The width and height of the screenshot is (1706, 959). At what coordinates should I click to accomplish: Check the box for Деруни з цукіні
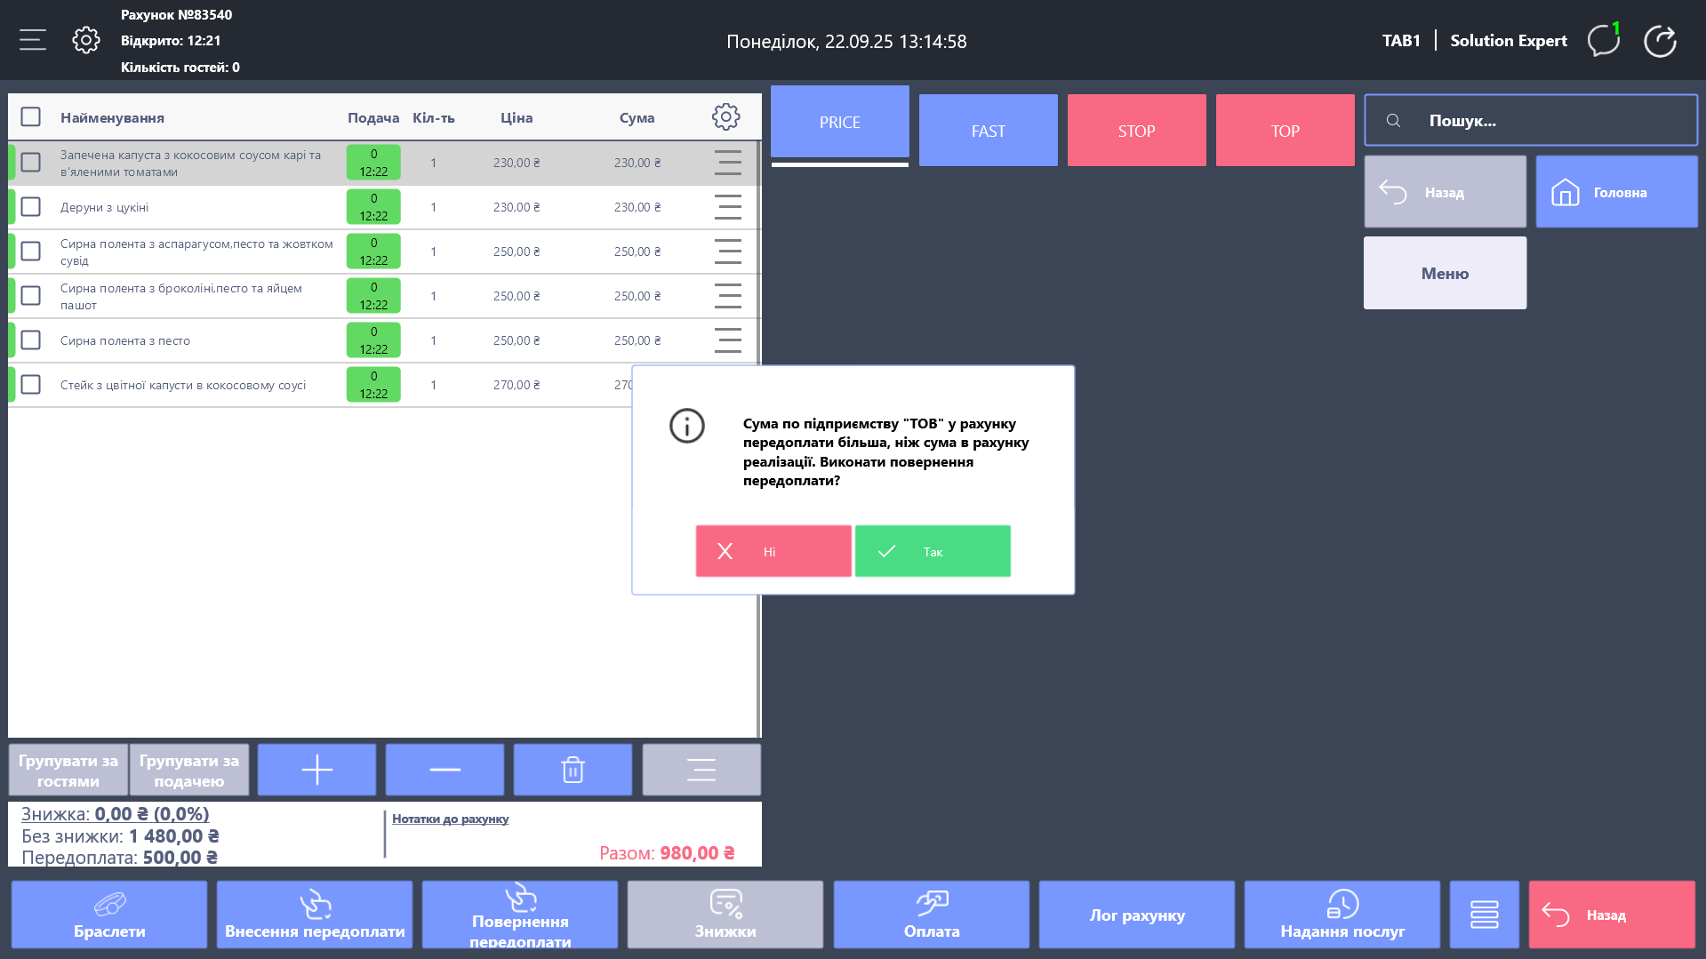(31, 207)
